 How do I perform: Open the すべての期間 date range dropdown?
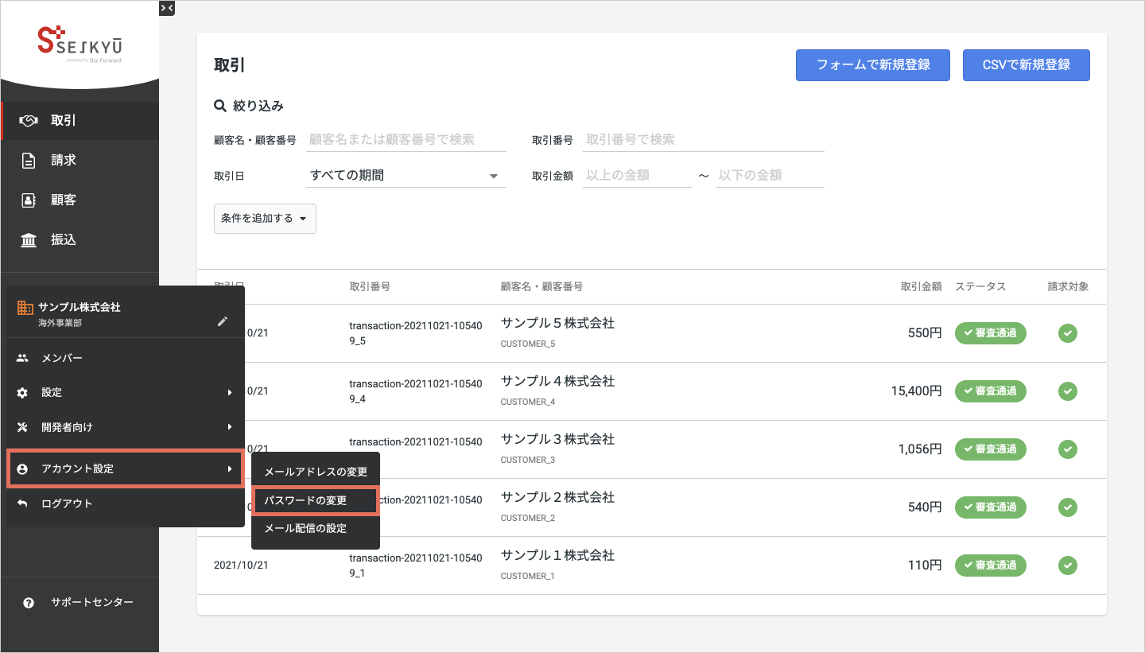pos(406,176)
